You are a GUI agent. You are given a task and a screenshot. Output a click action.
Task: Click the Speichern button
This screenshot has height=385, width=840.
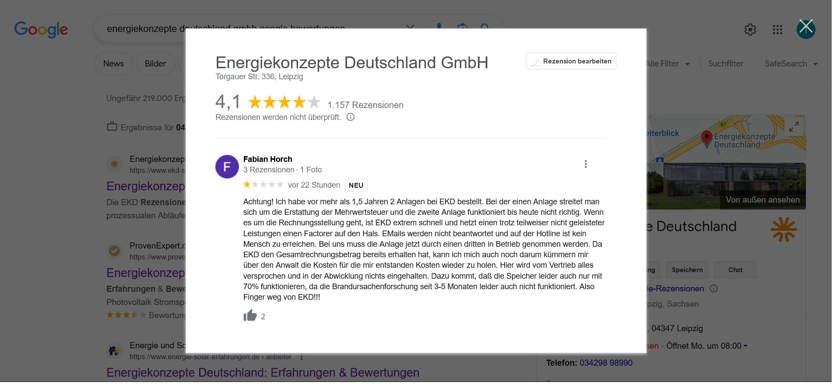[687, 270]
